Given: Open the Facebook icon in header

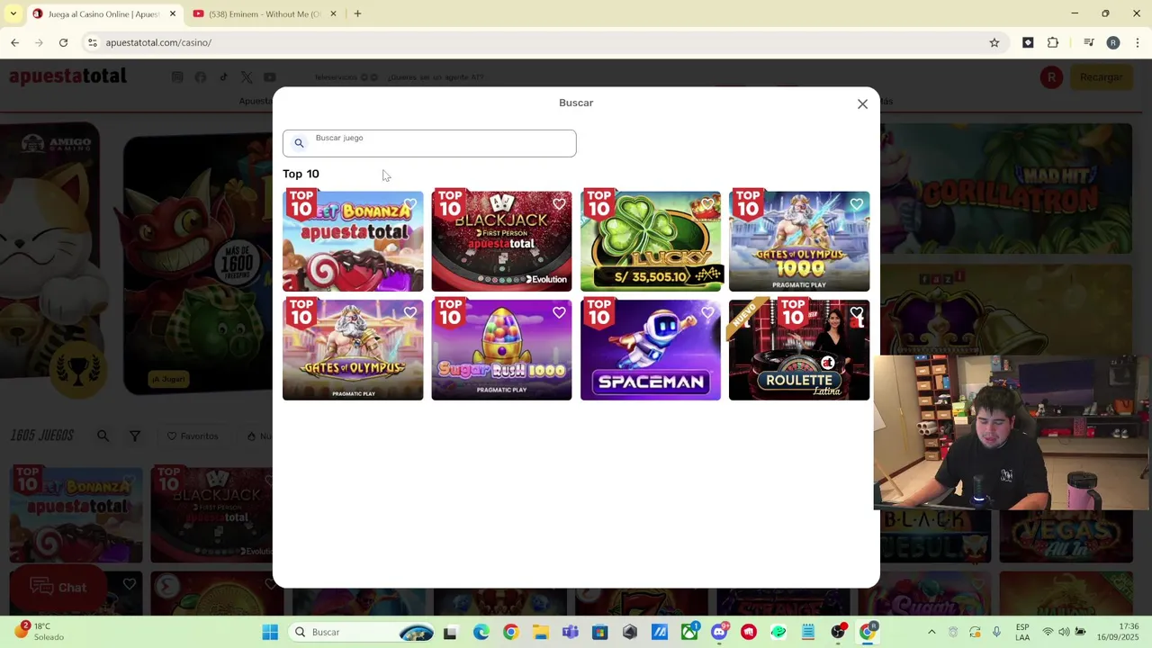Looking at the screenshot, I should coord(201,77).
